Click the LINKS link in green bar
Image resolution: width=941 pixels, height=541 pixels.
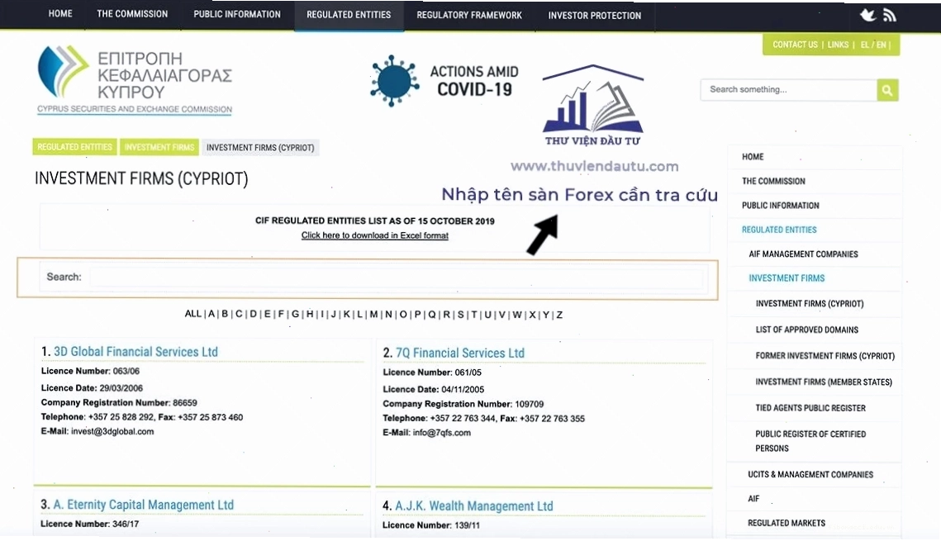(x=838, y=45)
